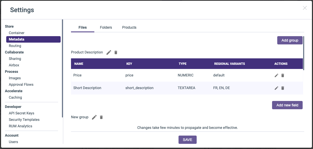Delete the Price field row
The image size is (313, 149).
283,75
